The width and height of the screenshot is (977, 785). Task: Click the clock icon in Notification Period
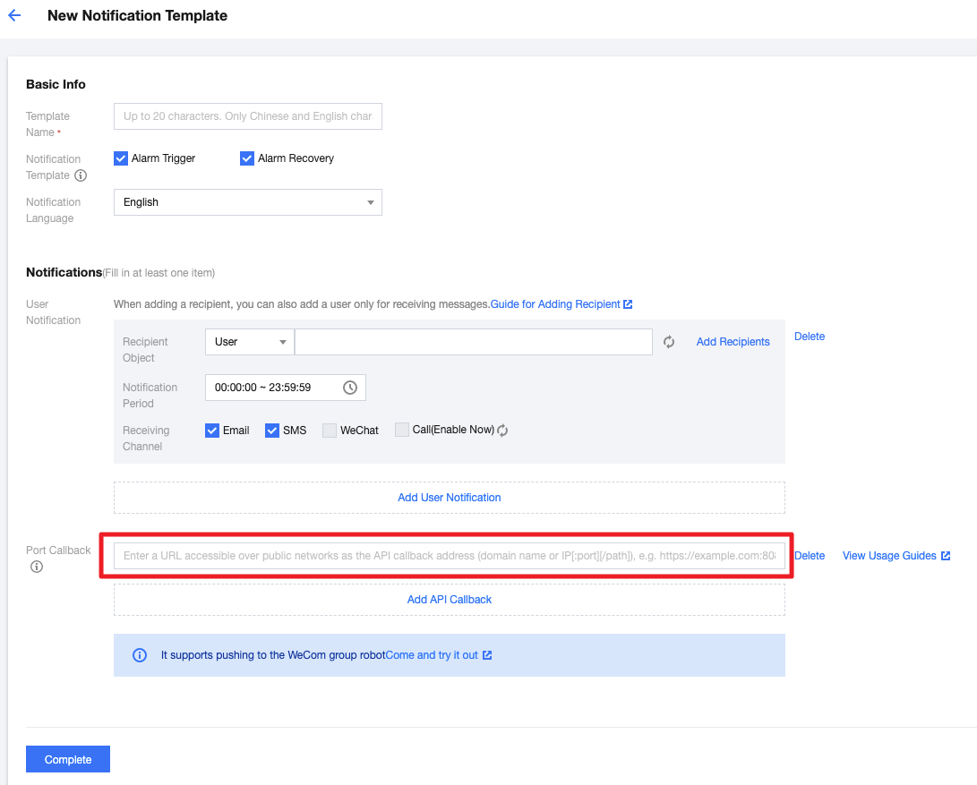[x=350, y=388]
